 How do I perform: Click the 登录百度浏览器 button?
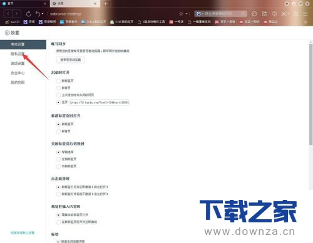[x=71, y=60]
